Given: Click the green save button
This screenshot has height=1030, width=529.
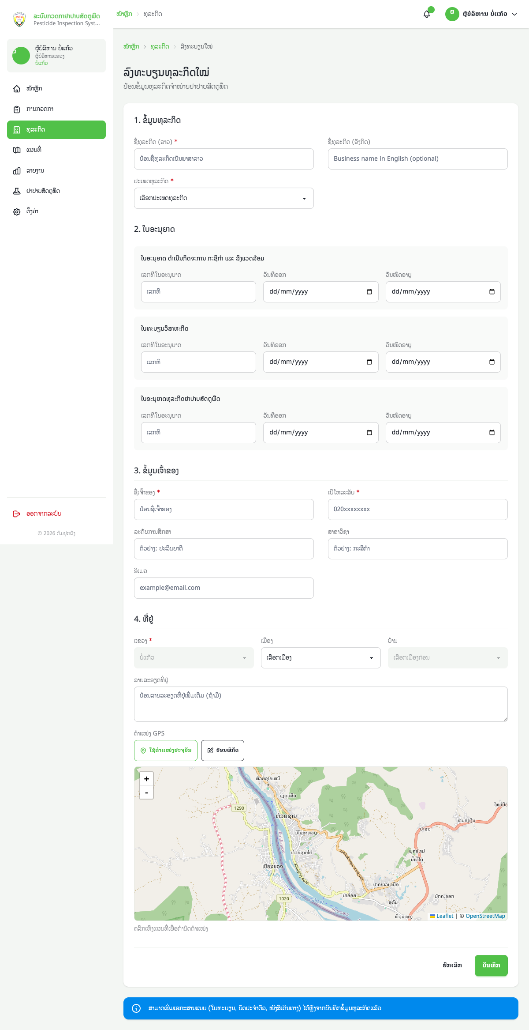Looking at the screenshot, I should point(491,966).
